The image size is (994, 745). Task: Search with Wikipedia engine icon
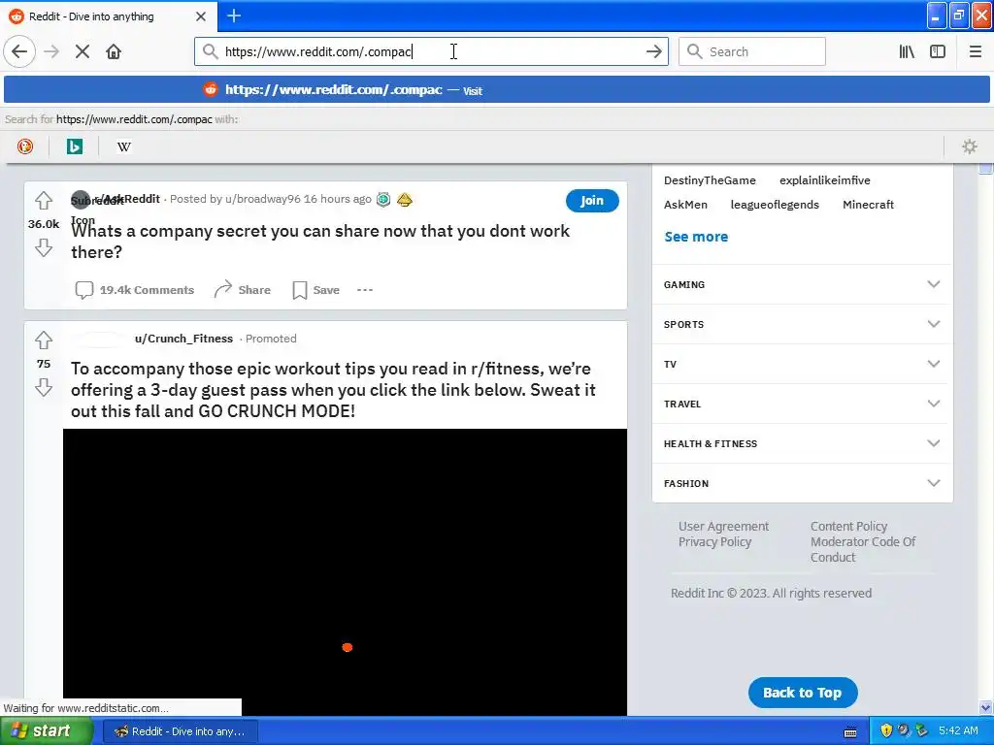(124, 147)
